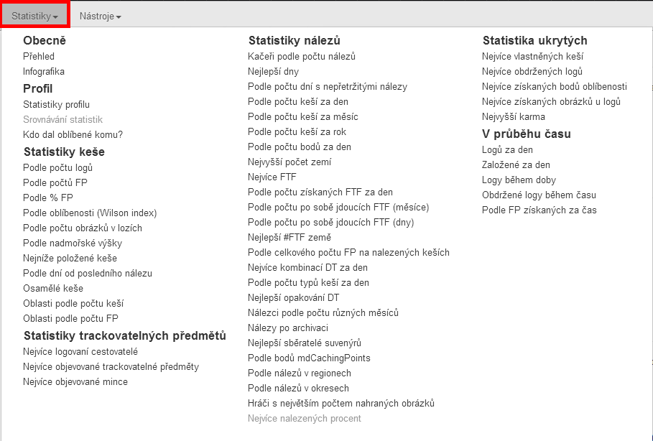Click 'Kdo dal oblíbené komu?'
The height and width of the screenshot is (441, 653).
pos(73,134)
